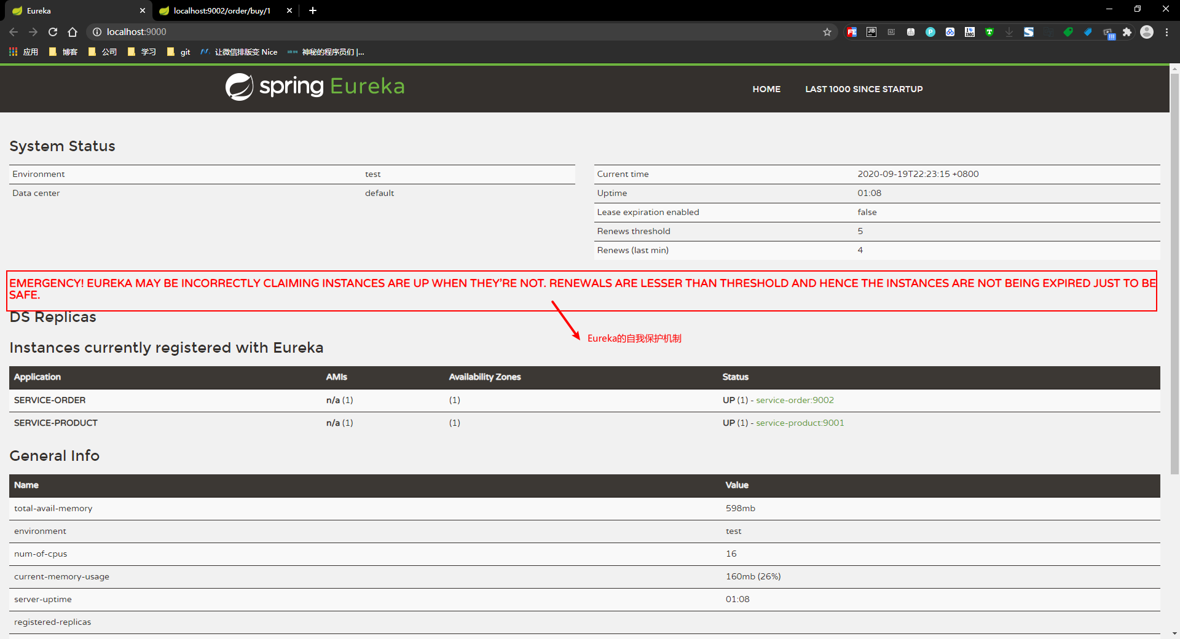This screenshot has height=639, width=1180.
Task: Open the service-product:9001 instance link
Action: [x=800, y=423]
